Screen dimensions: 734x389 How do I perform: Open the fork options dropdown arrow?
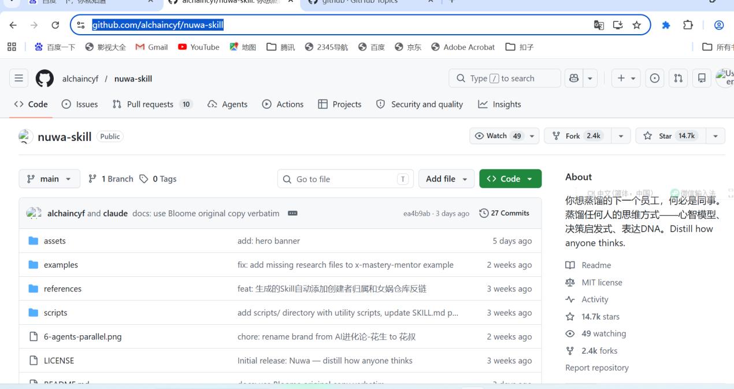click(621, 136)
